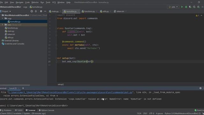
Task: Open the Code menu
Action: (x=27, y=2)
